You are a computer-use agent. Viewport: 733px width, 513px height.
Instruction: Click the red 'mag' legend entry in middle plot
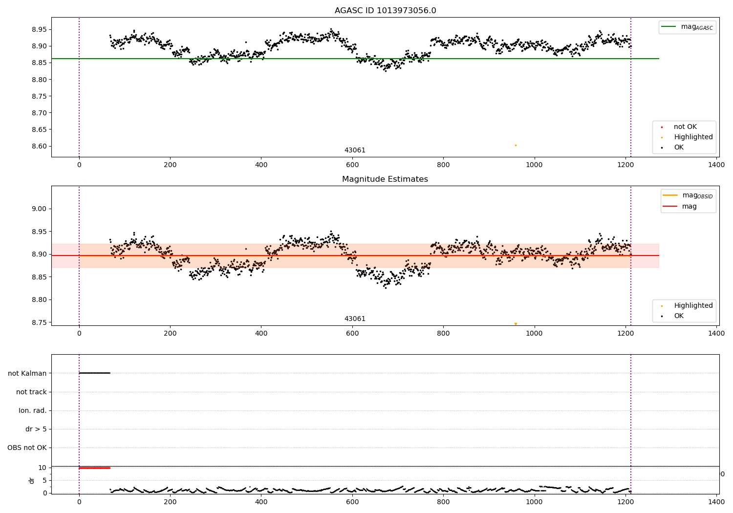click(x=680, y=206)
